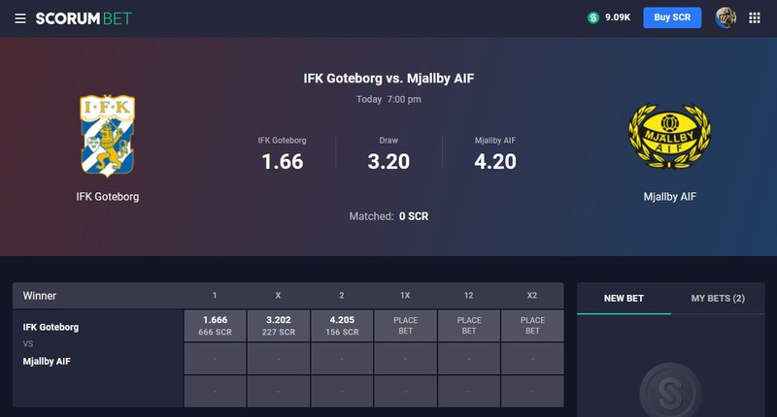This screenshot has height=417, width=777.
Task: Open the hamburger navigation menu
Action: (x=20, y=18)
